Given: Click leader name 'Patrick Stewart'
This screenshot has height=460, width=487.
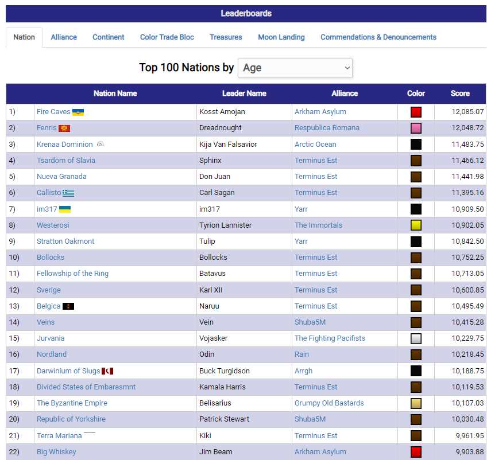Looking at the screenshot, I should coord(224,419).
